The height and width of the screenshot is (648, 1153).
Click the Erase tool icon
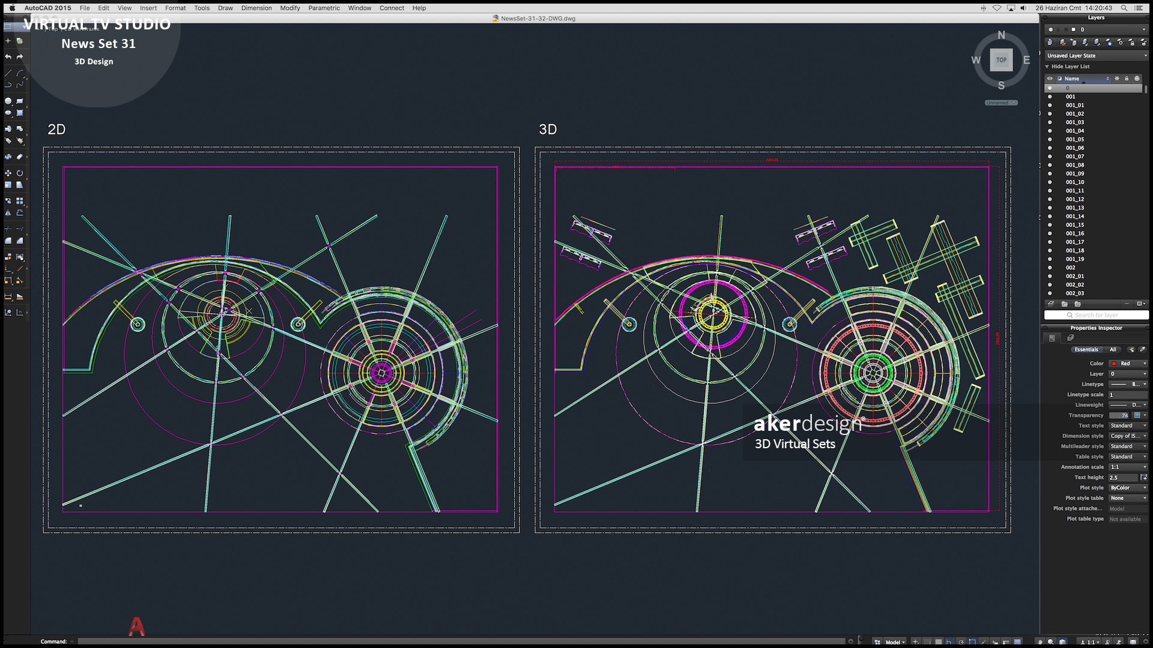(20, 157)
